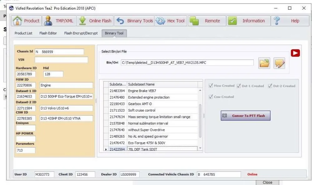Click the edit file pencil icon
The image size is (312, 185).
tap(279, 63)
